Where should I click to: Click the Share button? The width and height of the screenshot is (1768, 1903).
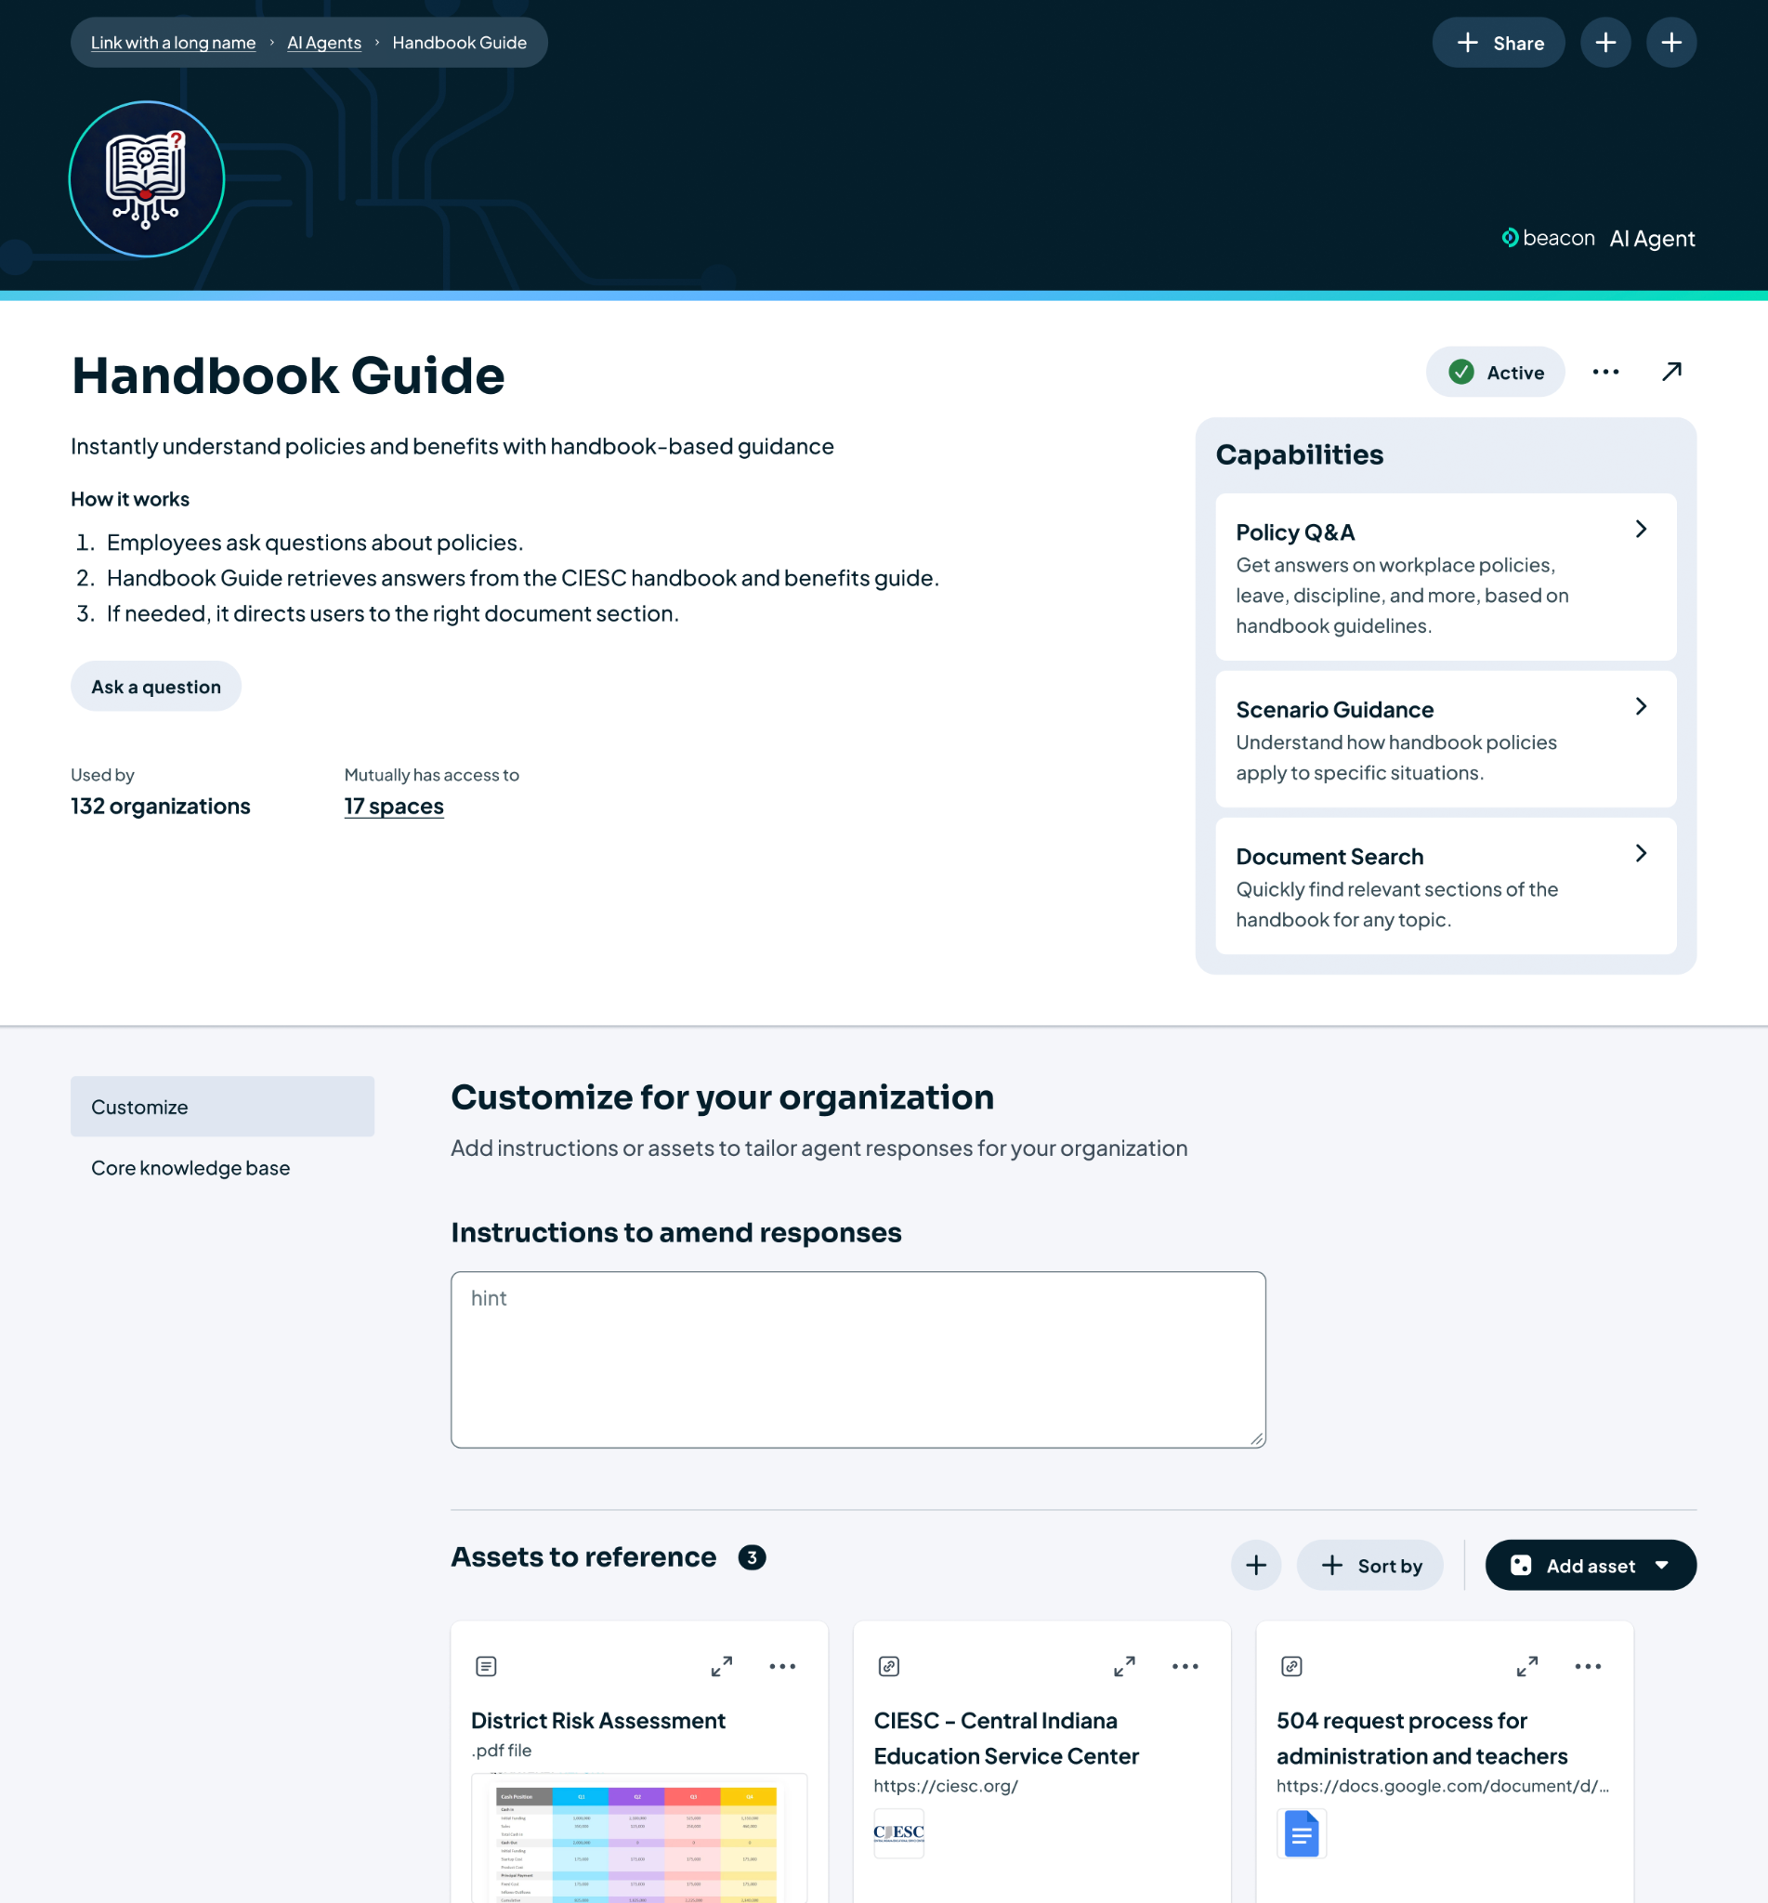(1498, 43)
